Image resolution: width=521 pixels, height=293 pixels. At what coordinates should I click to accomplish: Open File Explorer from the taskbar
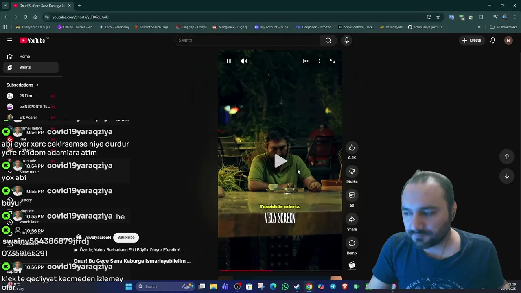click(x=213, y=286)
